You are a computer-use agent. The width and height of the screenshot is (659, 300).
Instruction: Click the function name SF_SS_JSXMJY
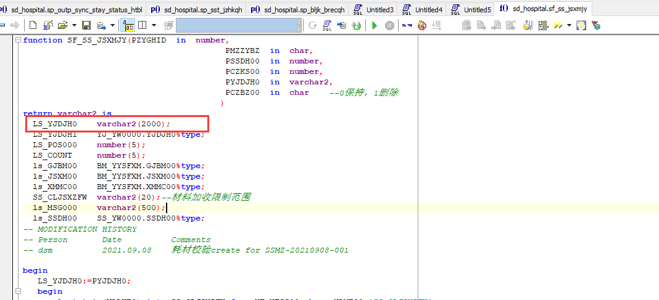pyautogui.click(x=96, y=40)
